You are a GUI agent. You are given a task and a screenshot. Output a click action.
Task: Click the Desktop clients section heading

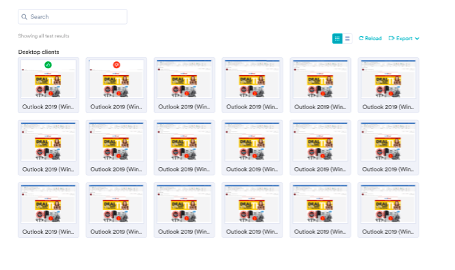[x=38, y=52]
